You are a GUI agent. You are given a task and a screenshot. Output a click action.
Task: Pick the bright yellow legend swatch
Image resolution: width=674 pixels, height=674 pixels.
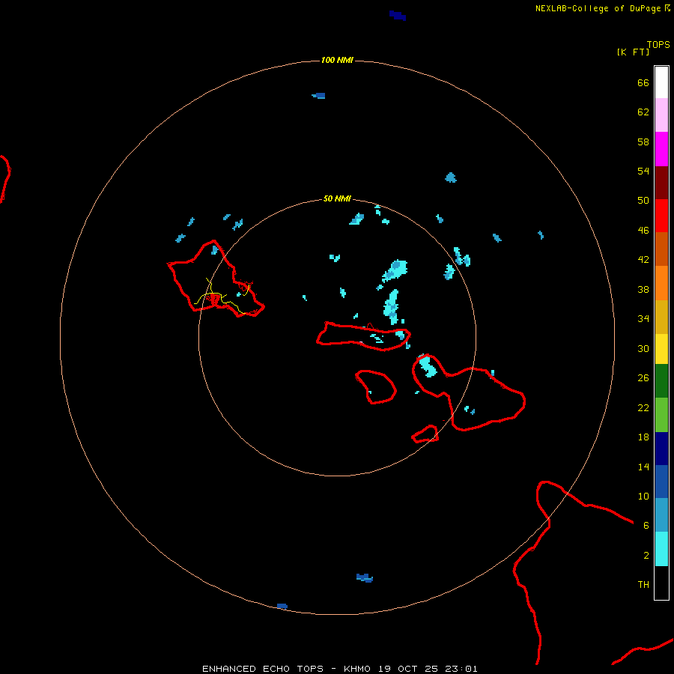coord(661,349)
